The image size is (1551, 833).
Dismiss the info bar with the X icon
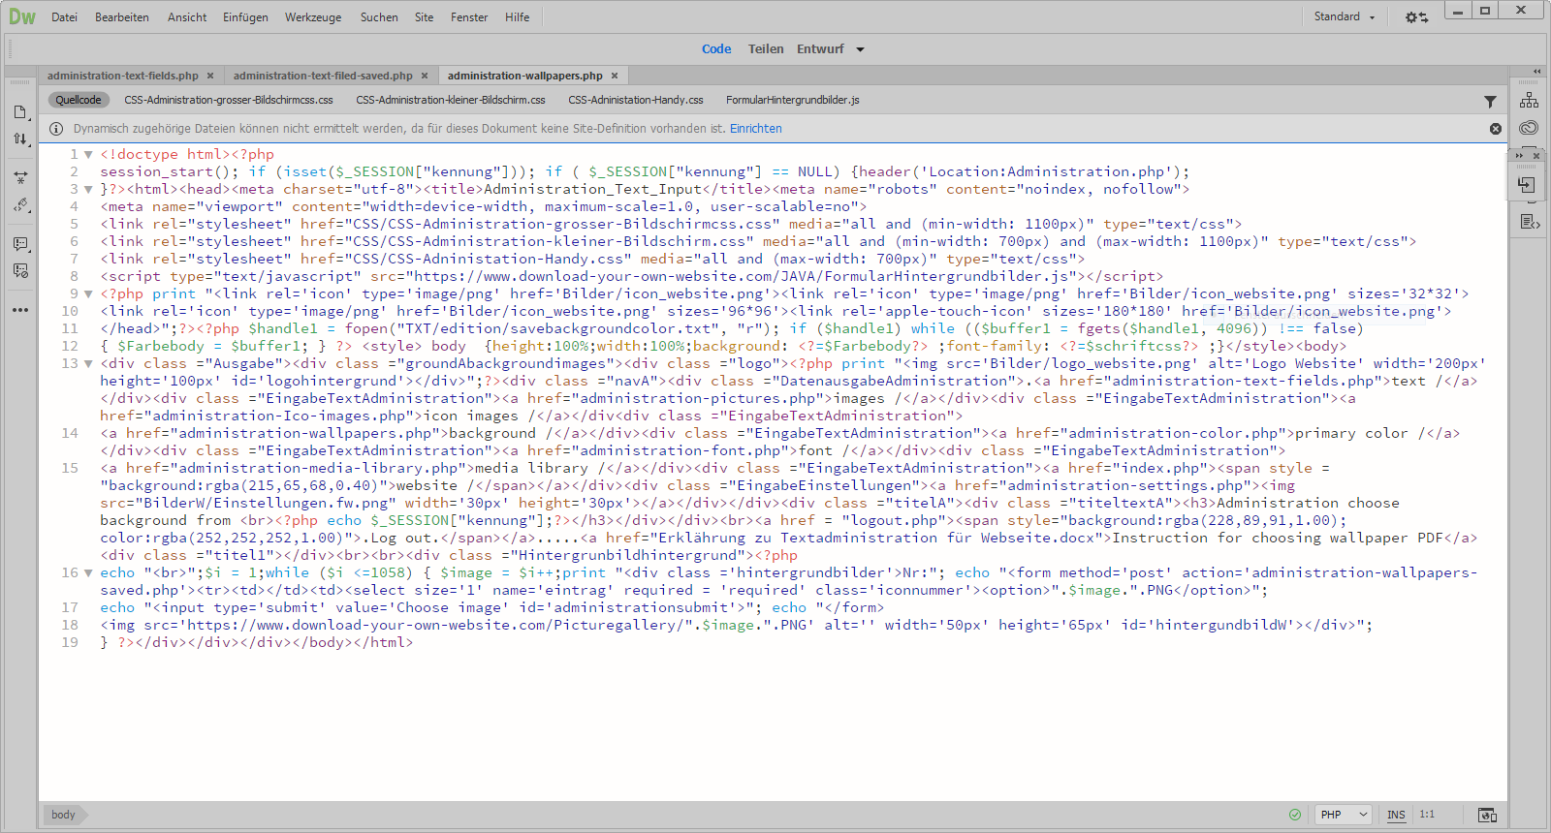click(1496, 129)
